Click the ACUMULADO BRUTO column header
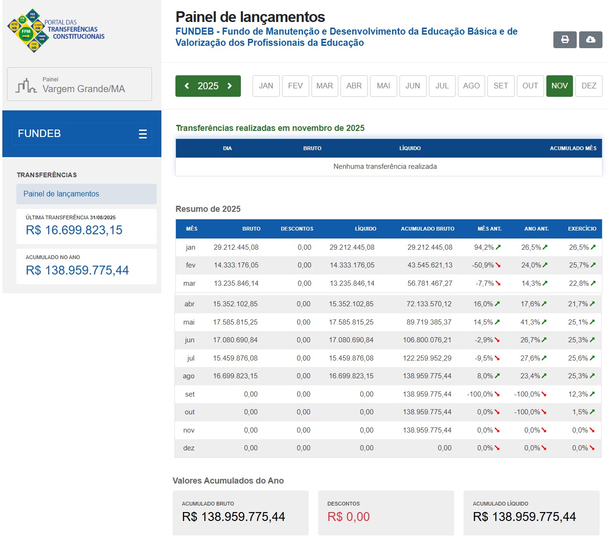The image size is (609, 542). [427, 229]
